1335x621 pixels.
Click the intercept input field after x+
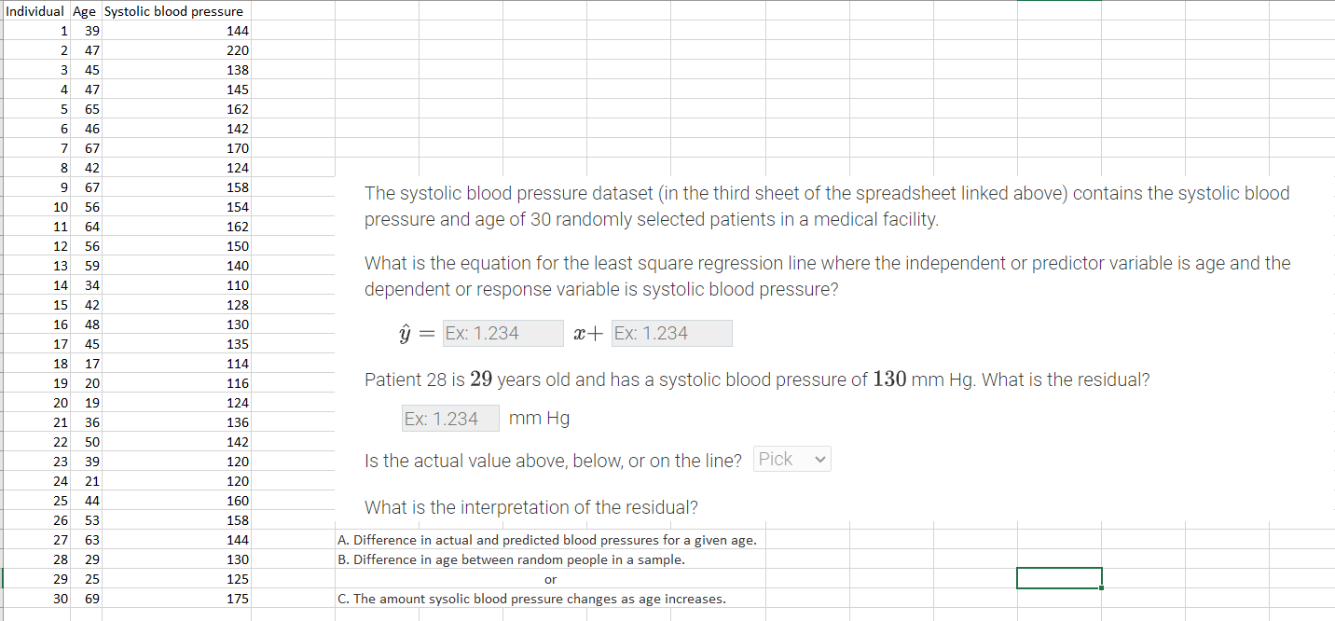click(x=671, y=333)
